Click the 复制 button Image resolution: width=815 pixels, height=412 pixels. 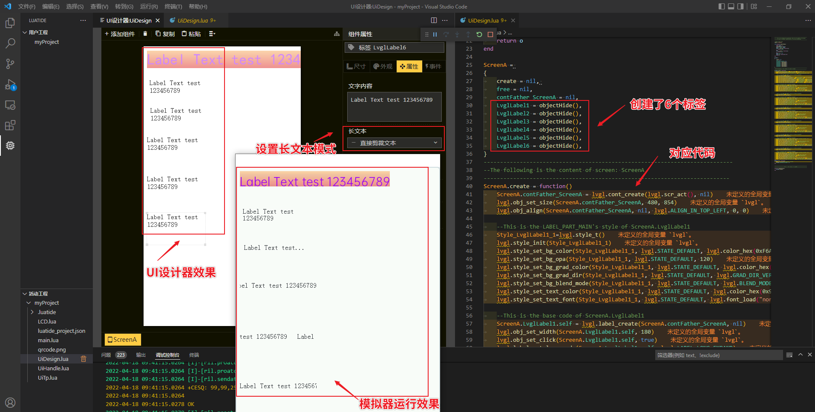click(x=165, y=34)
